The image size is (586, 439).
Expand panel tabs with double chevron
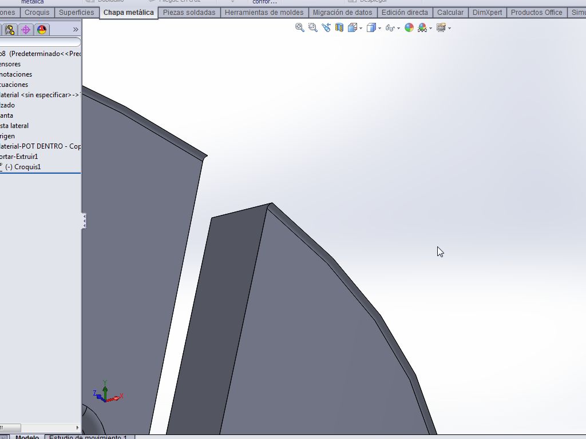coord(76,30)
